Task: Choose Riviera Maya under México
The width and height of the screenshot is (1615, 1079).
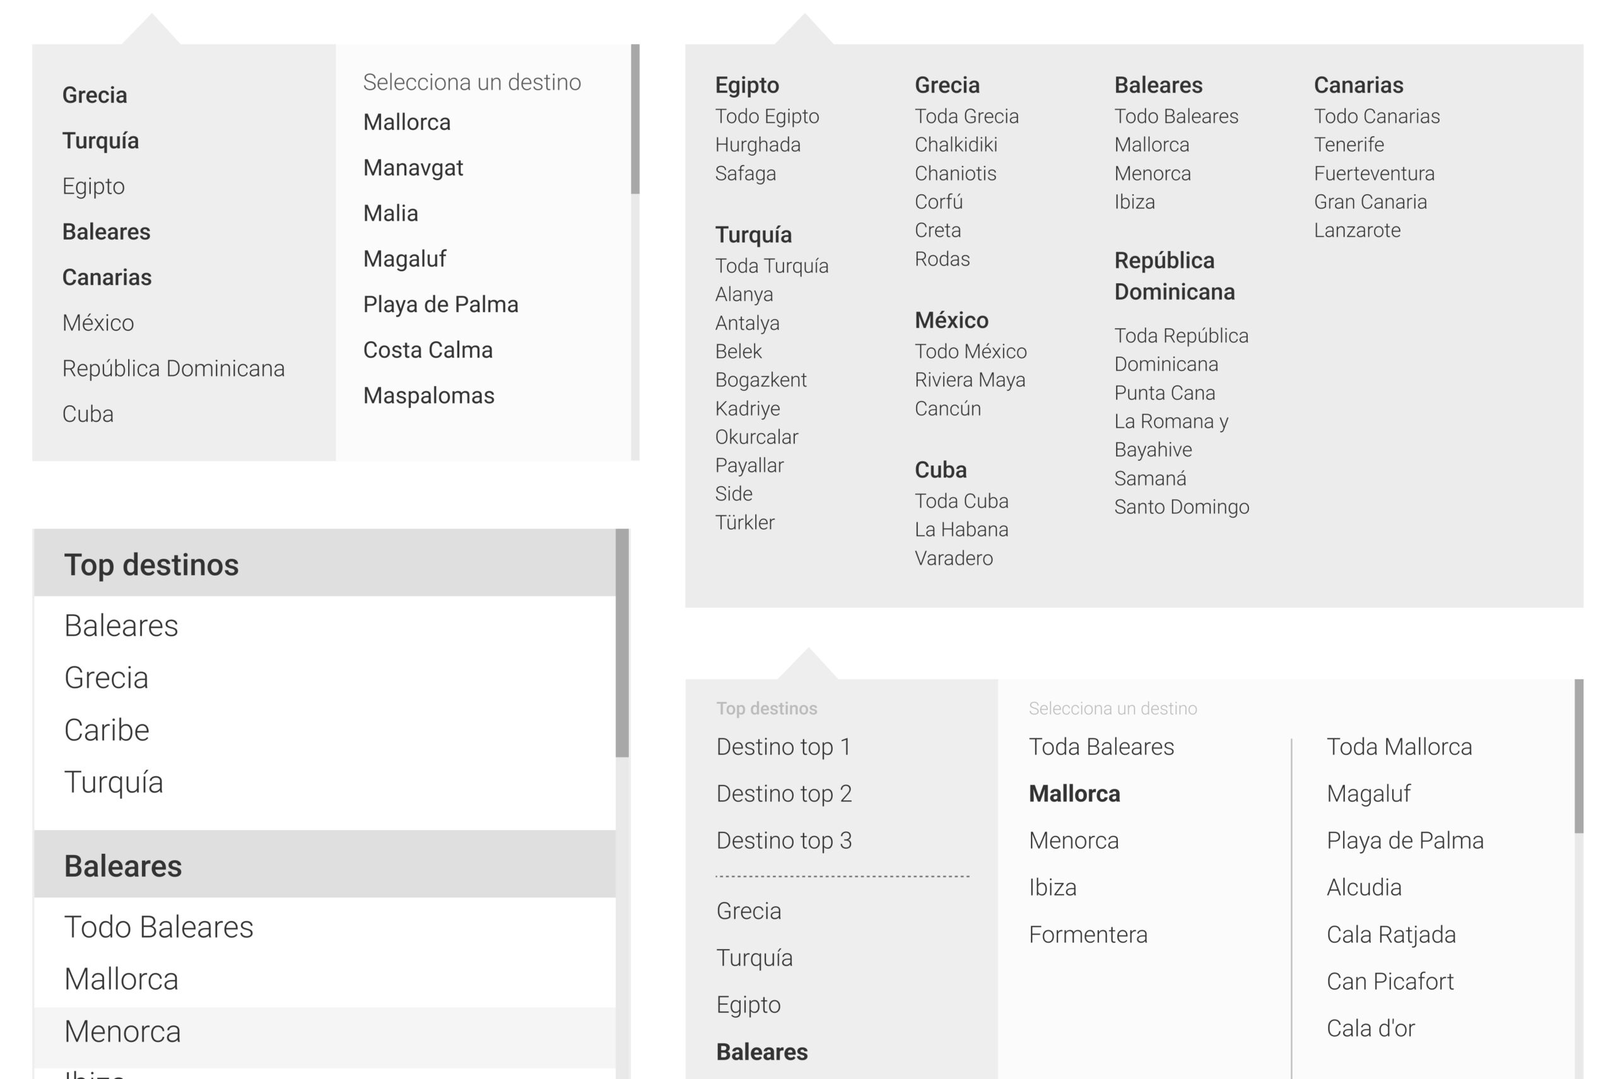Action: [x=969, y=380]
